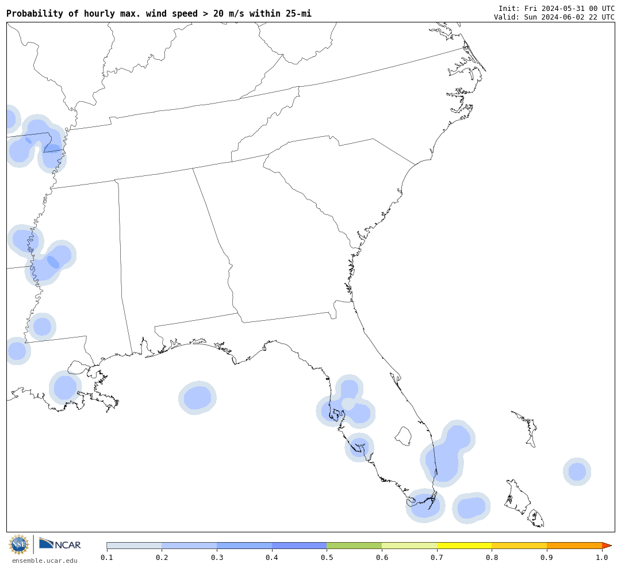Image resolution: width=621 pixels, height=568 pixels.
Task: Click the colorbar label 0.3
Action: coord(217,557)
